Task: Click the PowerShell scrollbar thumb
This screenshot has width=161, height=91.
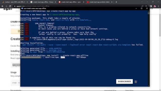Action: 149,13
